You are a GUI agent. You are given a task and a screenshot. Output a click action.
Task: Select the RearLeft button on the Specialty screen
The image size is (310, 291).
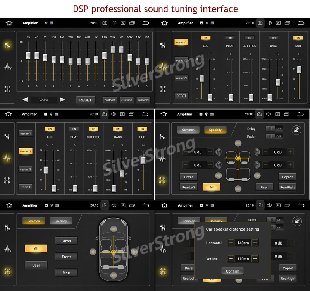coord(188,187)
